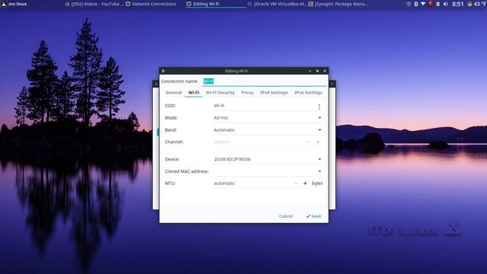The height and width of the screenshot is (274, 487).
Task: Click the SSID text field
Action: click(267, 106)
